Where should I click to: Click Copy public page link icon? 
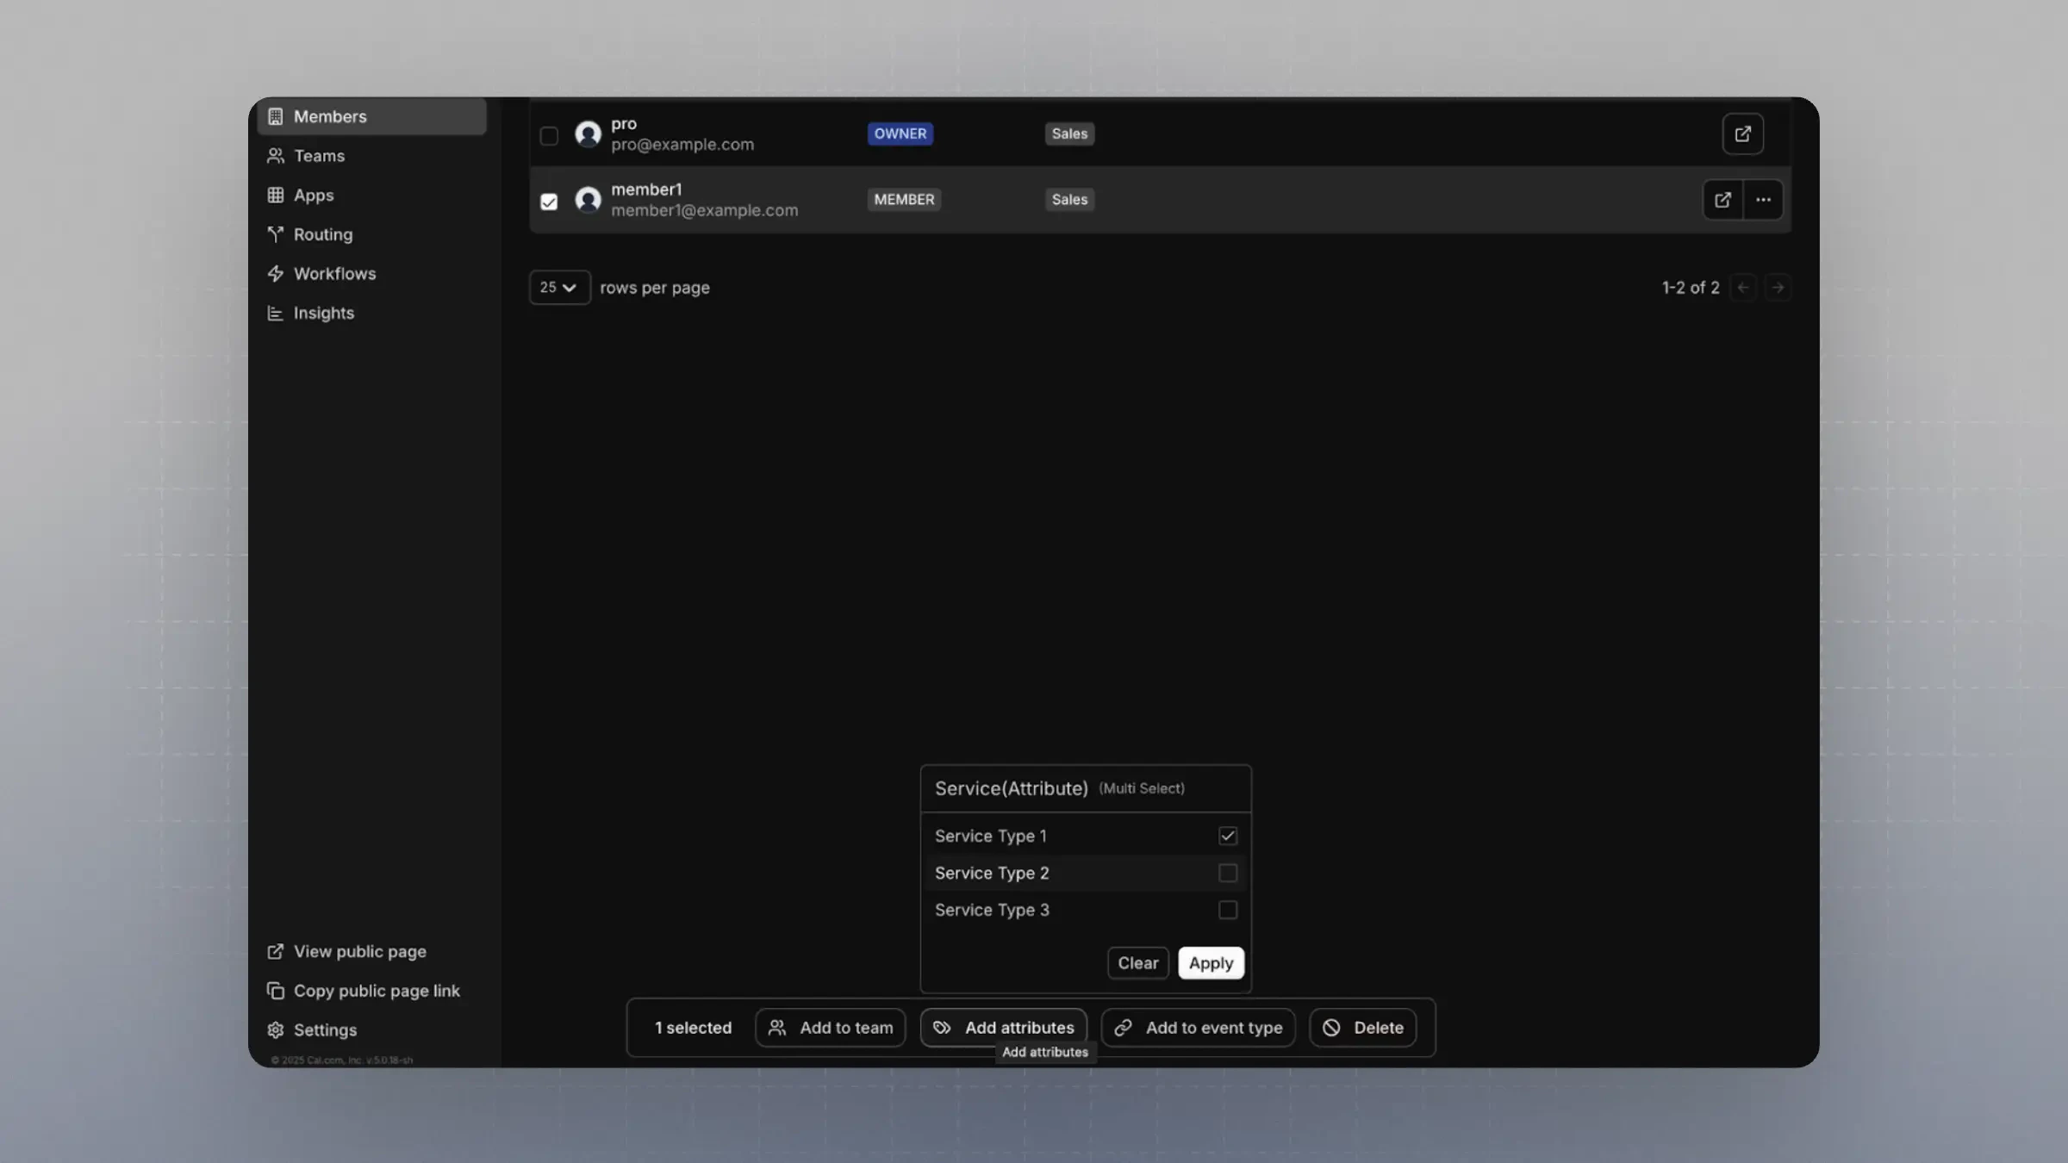coord(276,992)
